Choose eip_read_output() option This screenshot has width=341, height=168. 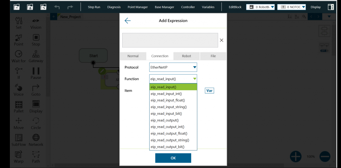[x=173, y=120]
